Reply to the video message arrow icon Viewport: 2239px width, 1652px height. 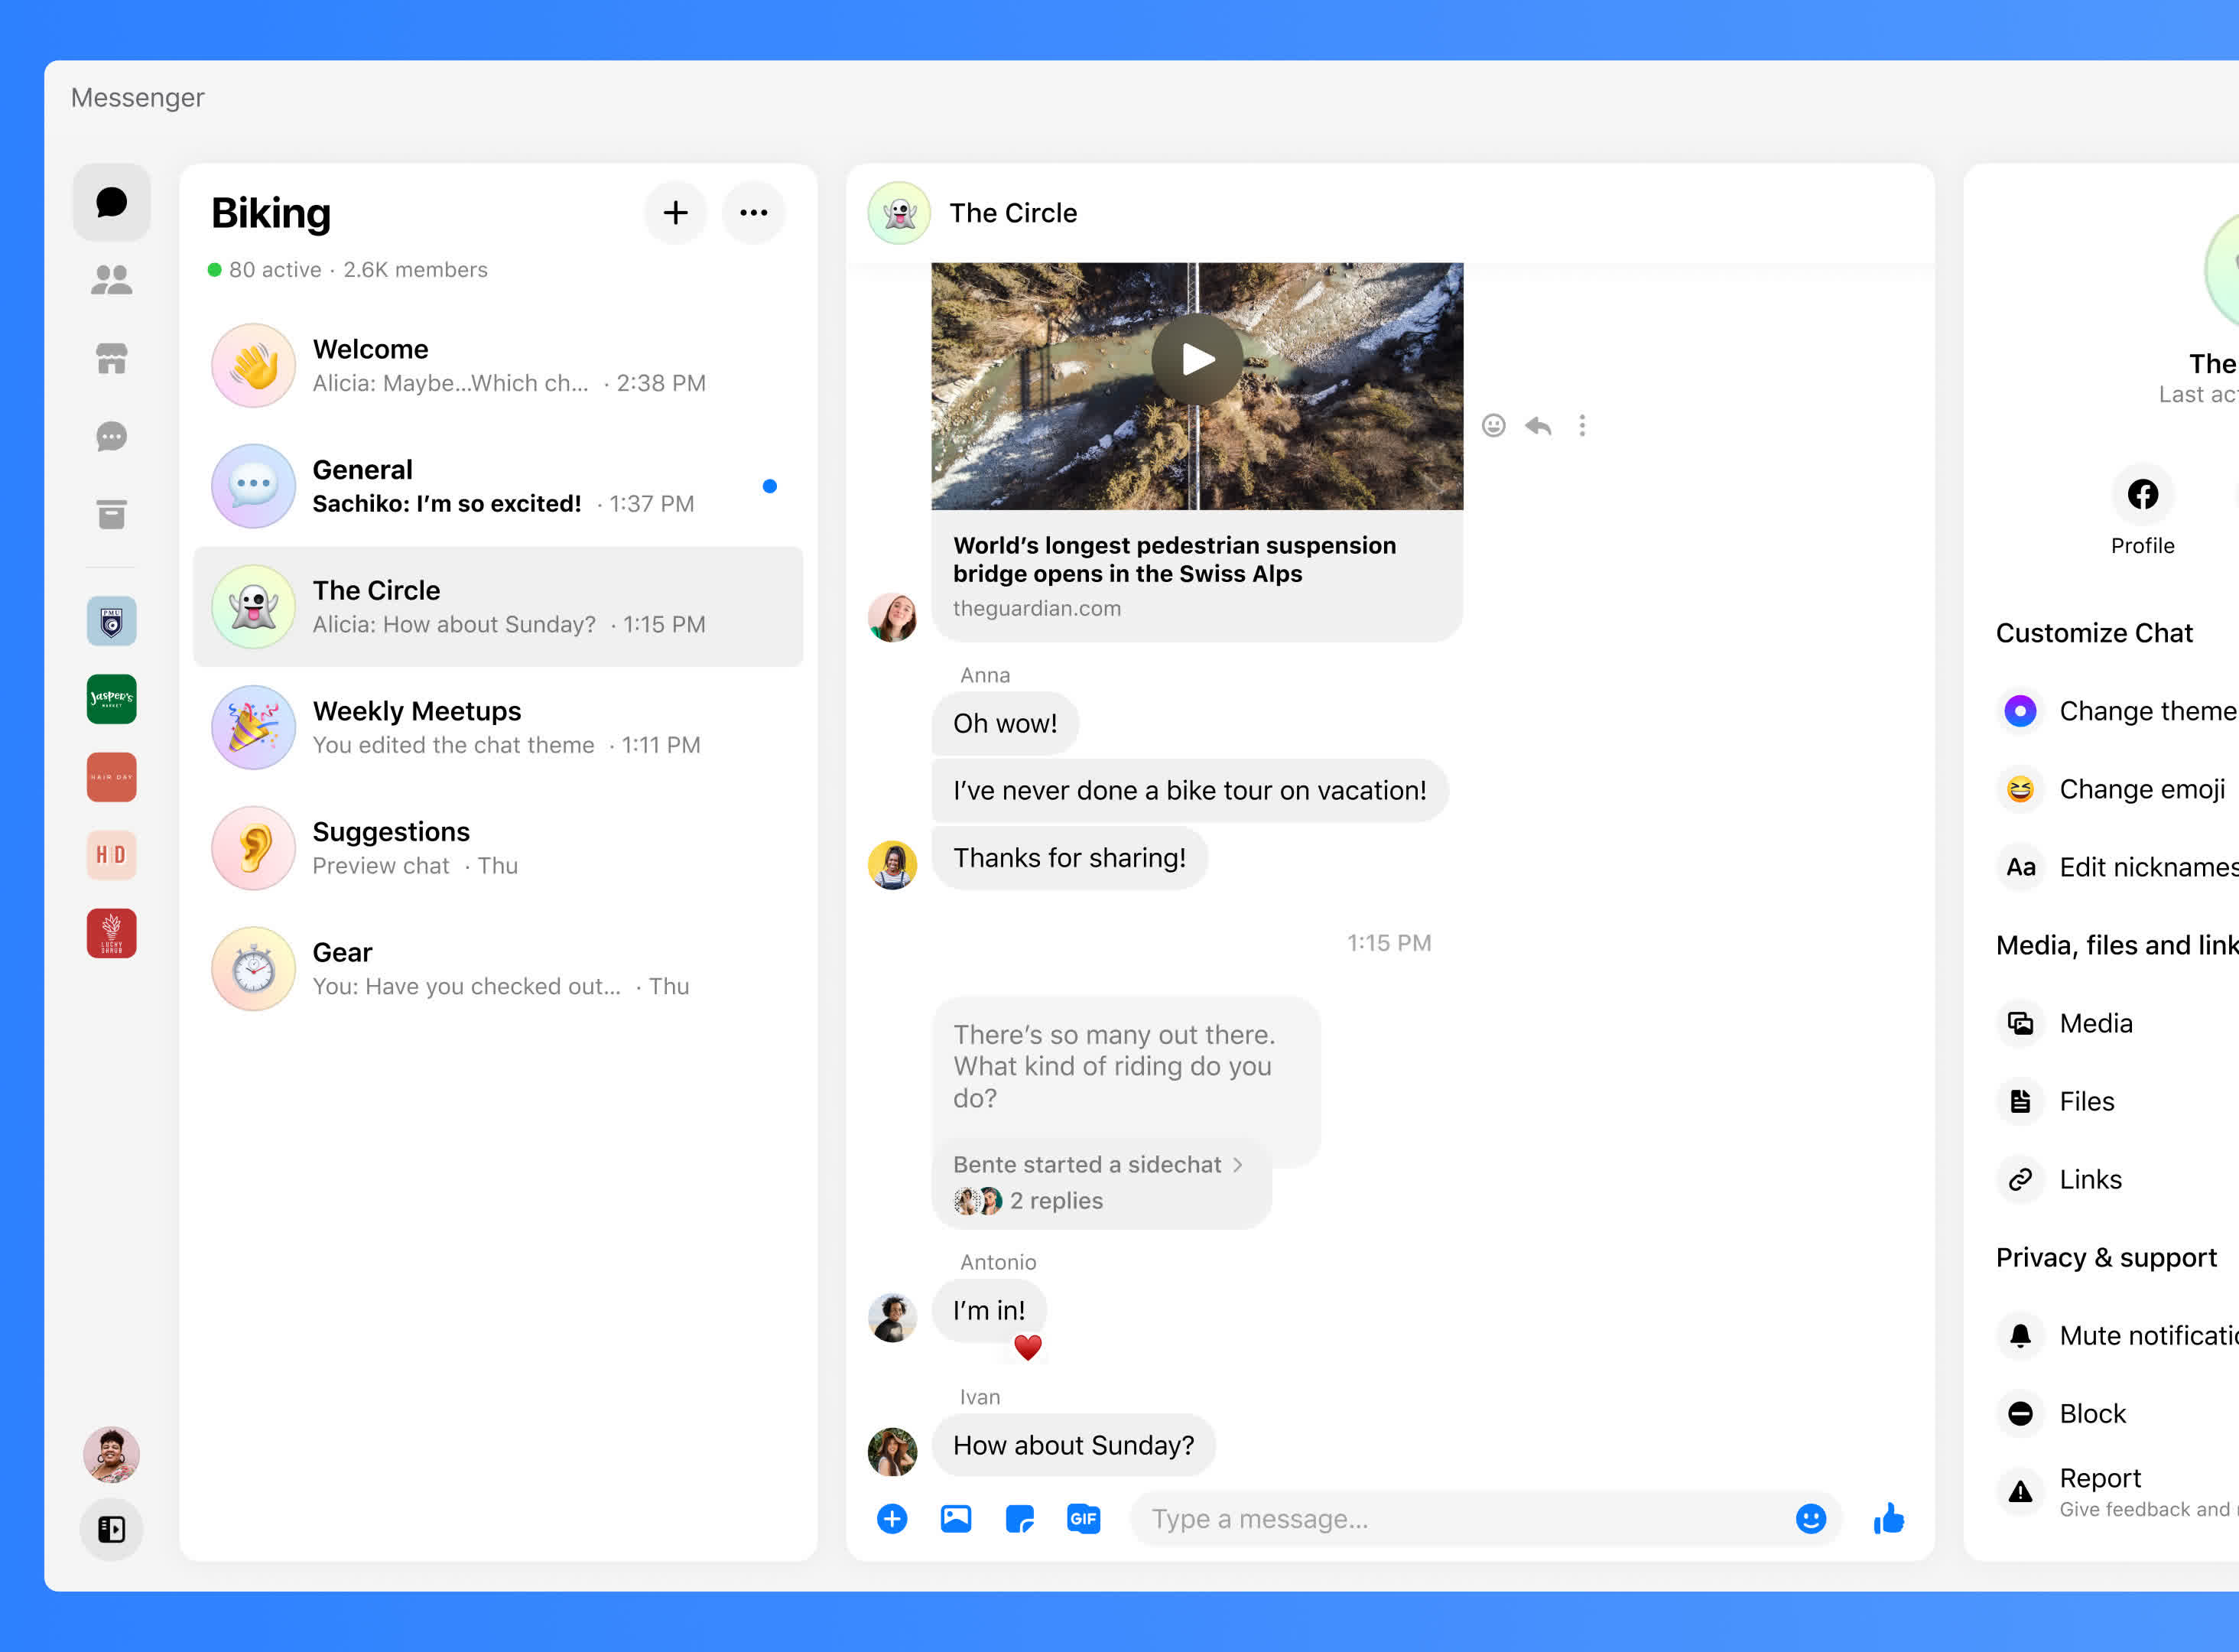[x=1539, y=426]
